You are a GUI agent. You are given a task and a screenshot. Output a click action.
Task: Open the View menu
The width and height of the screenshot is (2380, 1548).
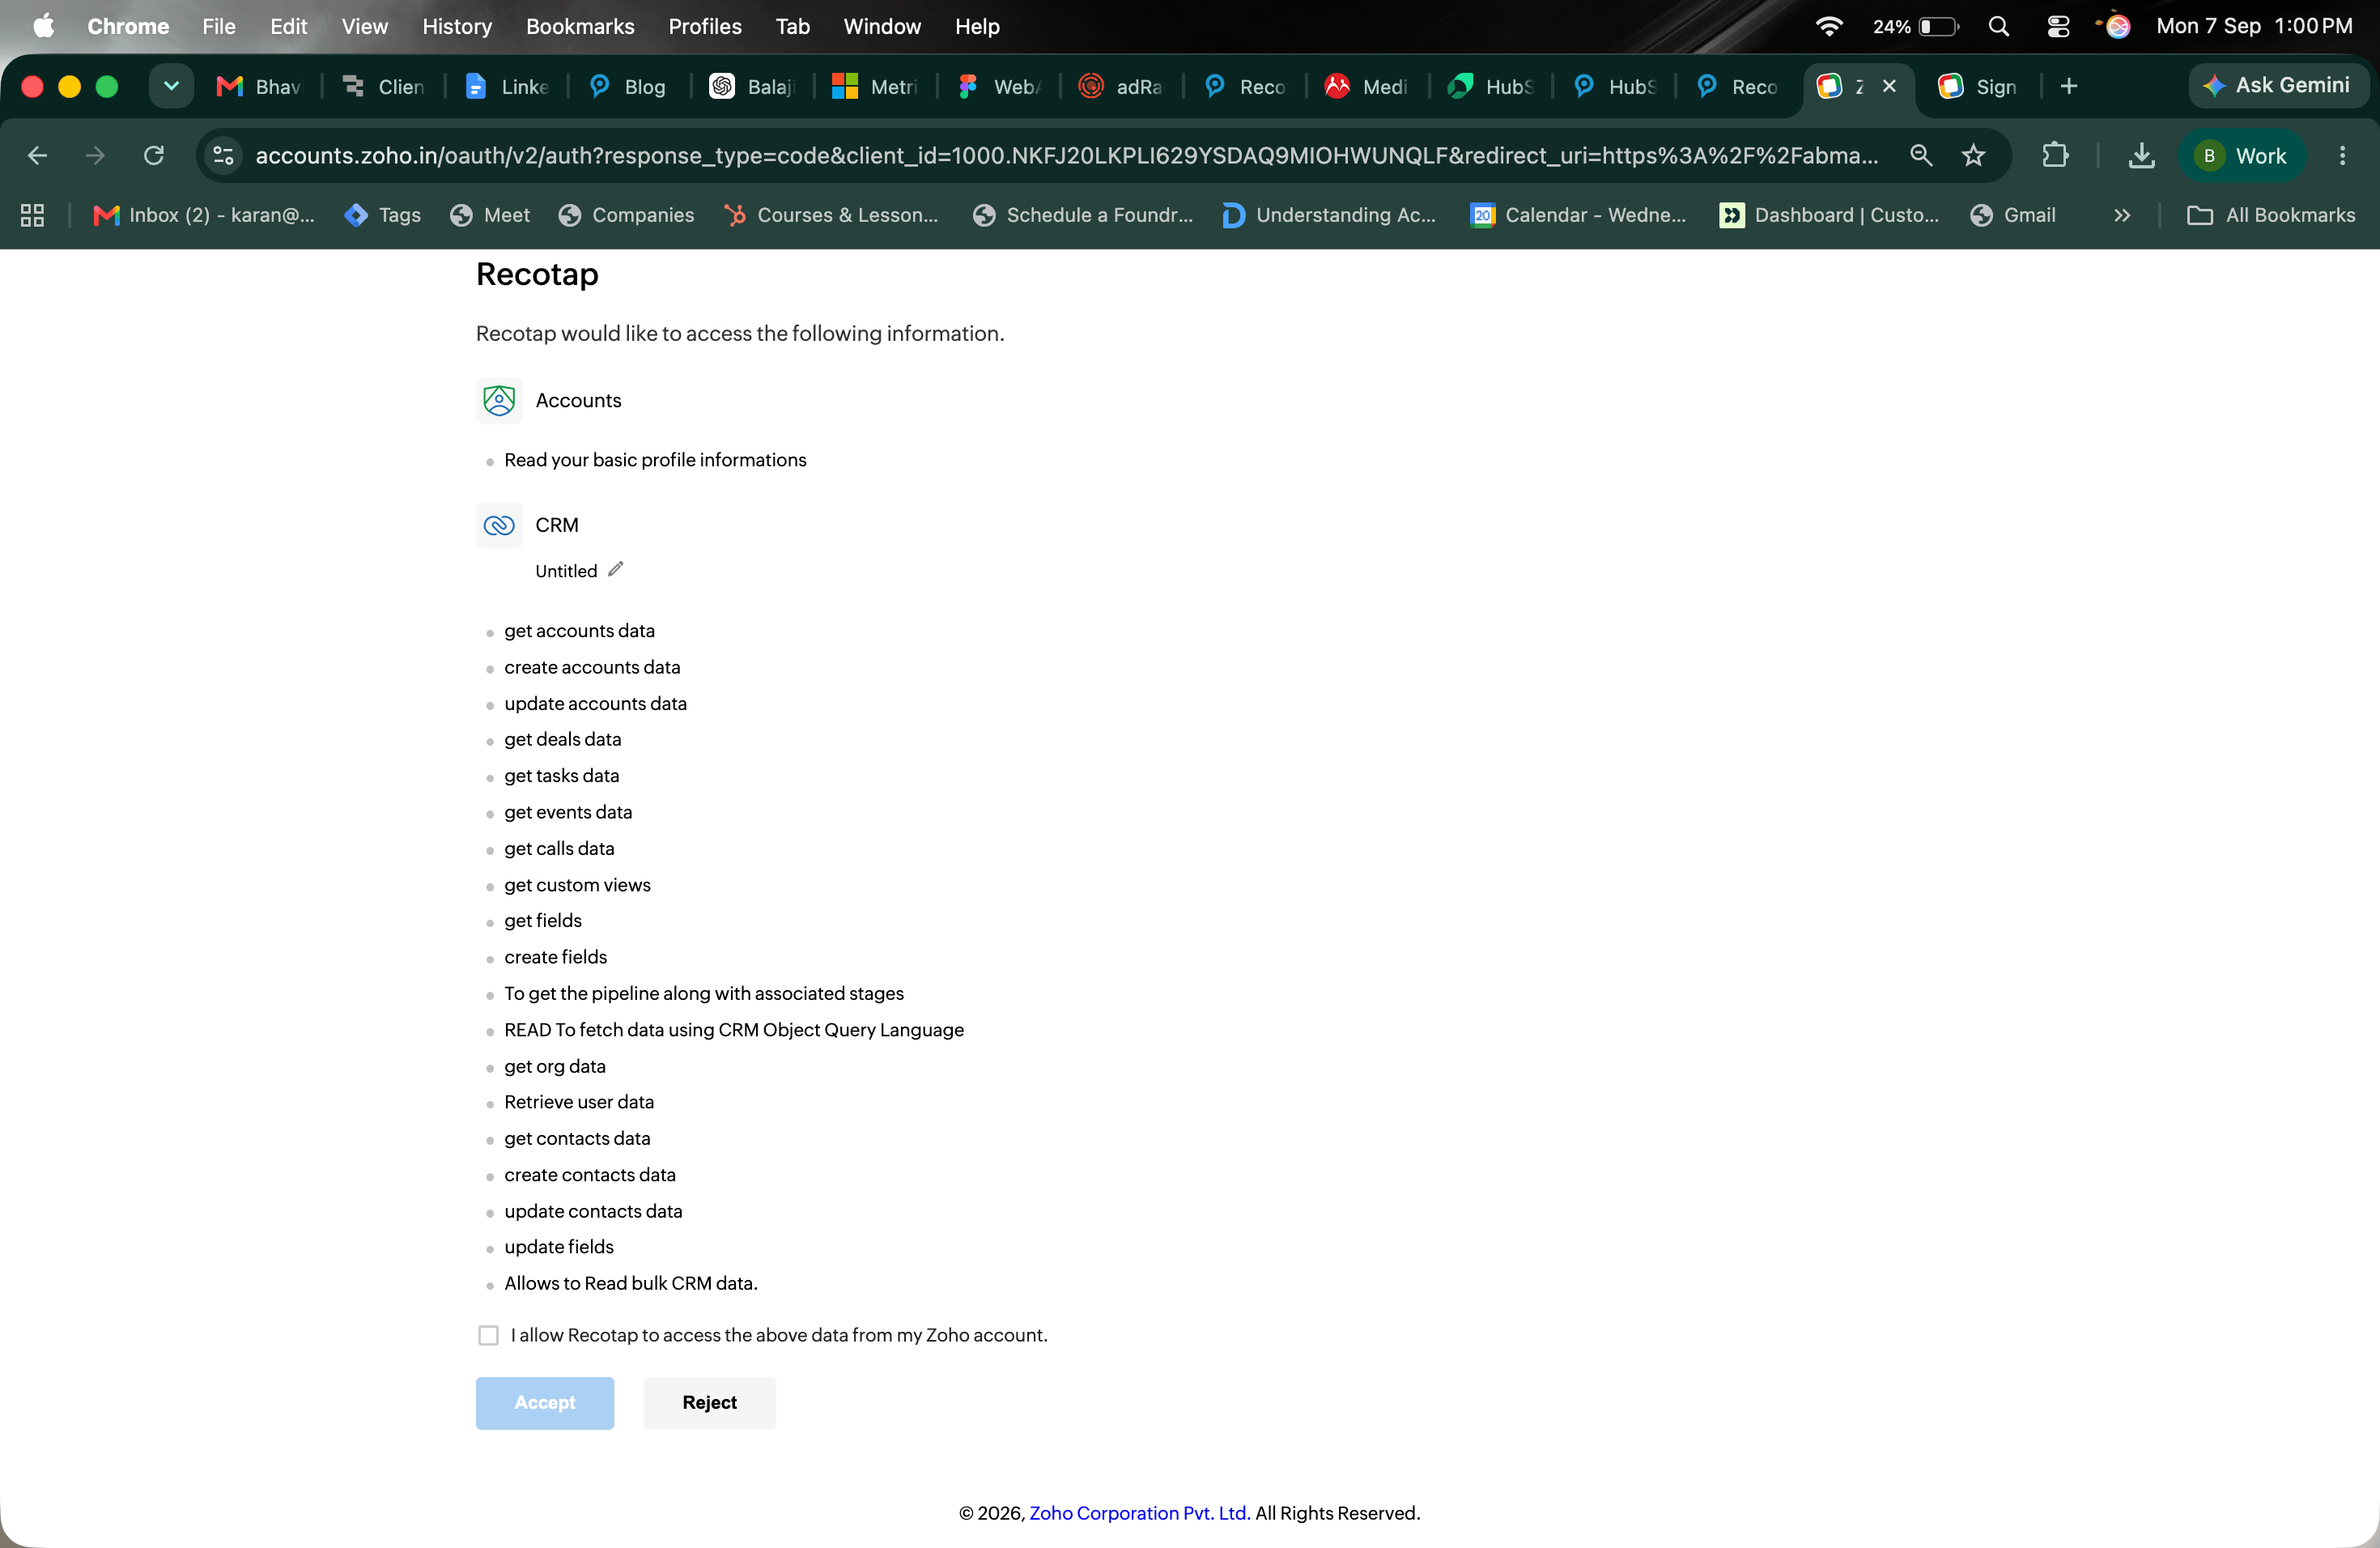(364, 26)
